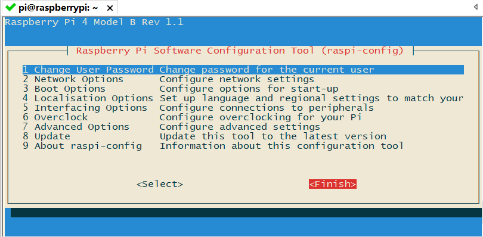Click the <Select> button

pyautogui.click(x=160, y=184)
